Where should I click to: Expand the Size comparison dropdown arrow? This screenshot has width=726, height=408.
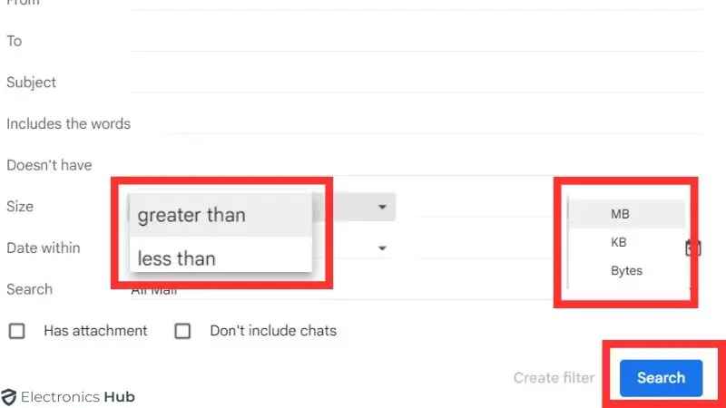click(x=382, y=207)
